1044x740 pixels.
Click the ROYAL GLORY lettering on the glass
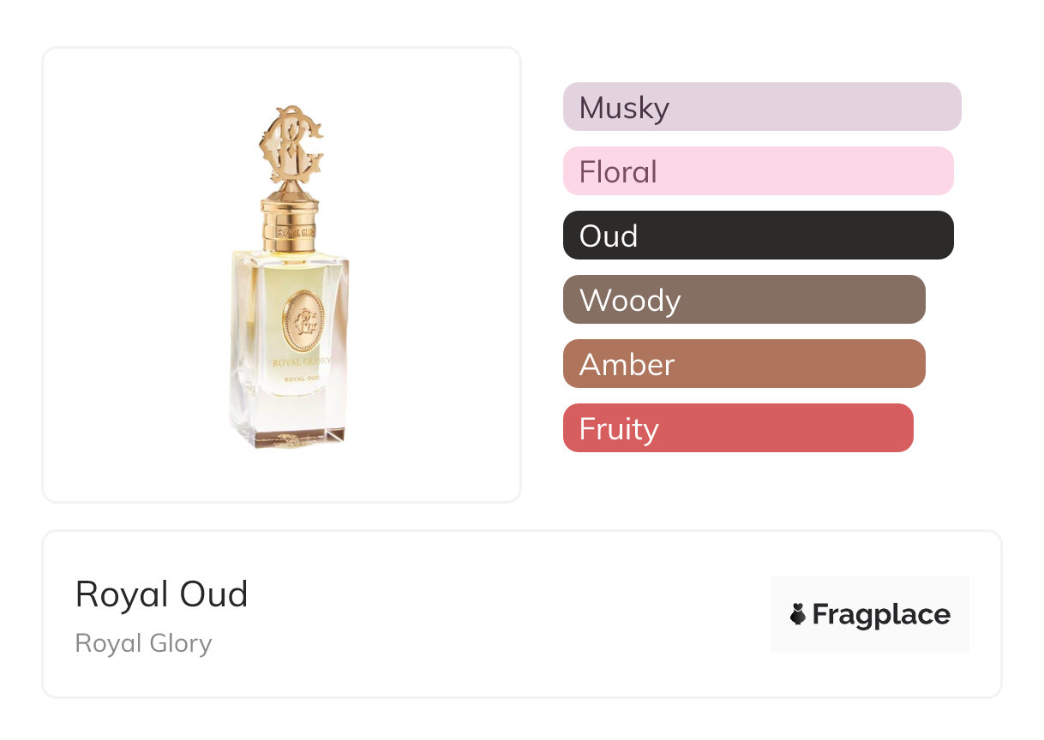coord(301,362)
